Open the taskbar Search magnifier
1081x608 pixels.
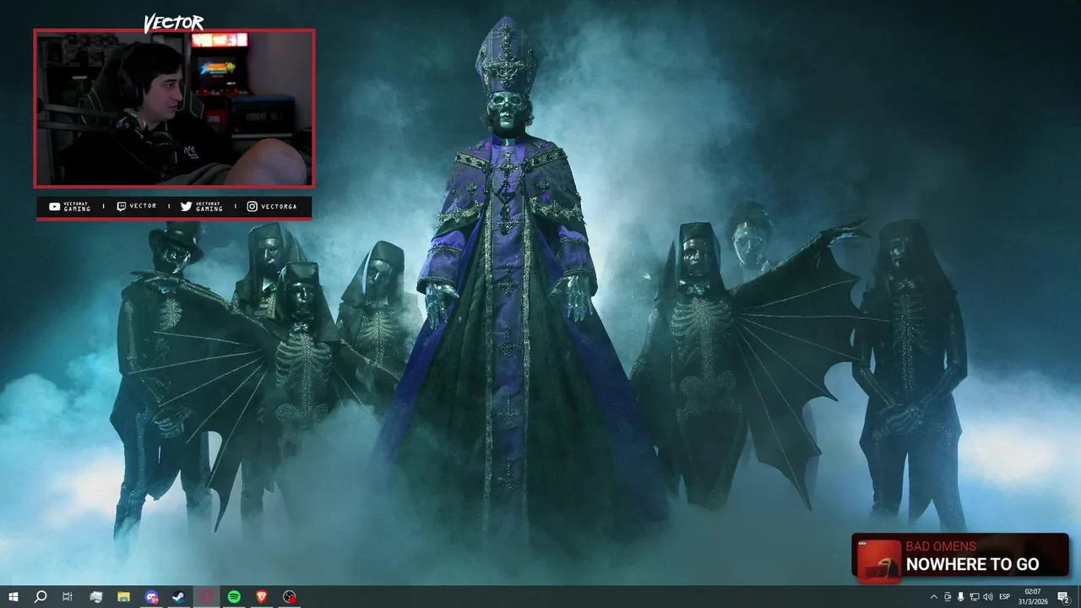41,597
